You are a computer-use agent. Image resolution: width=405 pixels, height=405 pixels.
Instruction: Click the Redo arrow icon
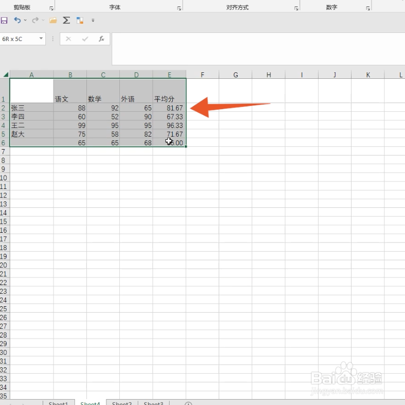36,20
